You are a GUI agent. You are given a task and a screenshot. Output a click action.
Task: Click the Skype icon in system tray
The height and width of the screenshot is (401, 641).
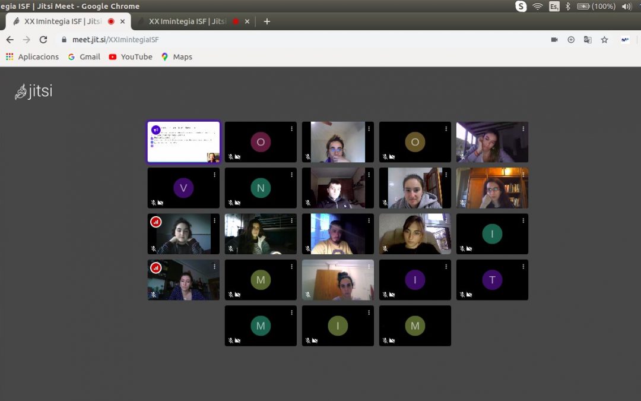(x=521, y=7)
